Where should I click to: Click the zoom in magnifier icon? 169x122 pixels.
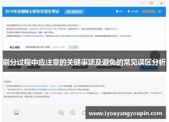61,113
